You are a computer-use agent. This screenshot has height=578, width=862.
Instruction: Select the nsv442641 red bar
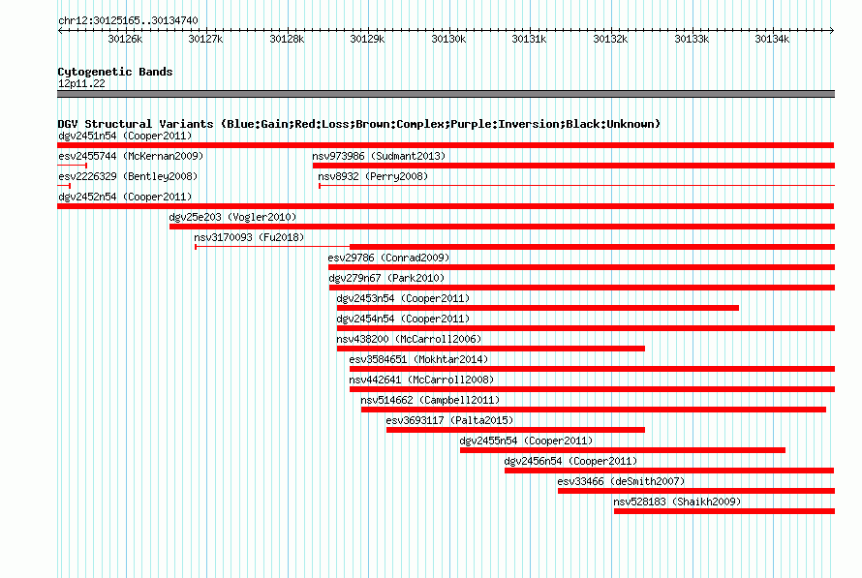[592, 389]
